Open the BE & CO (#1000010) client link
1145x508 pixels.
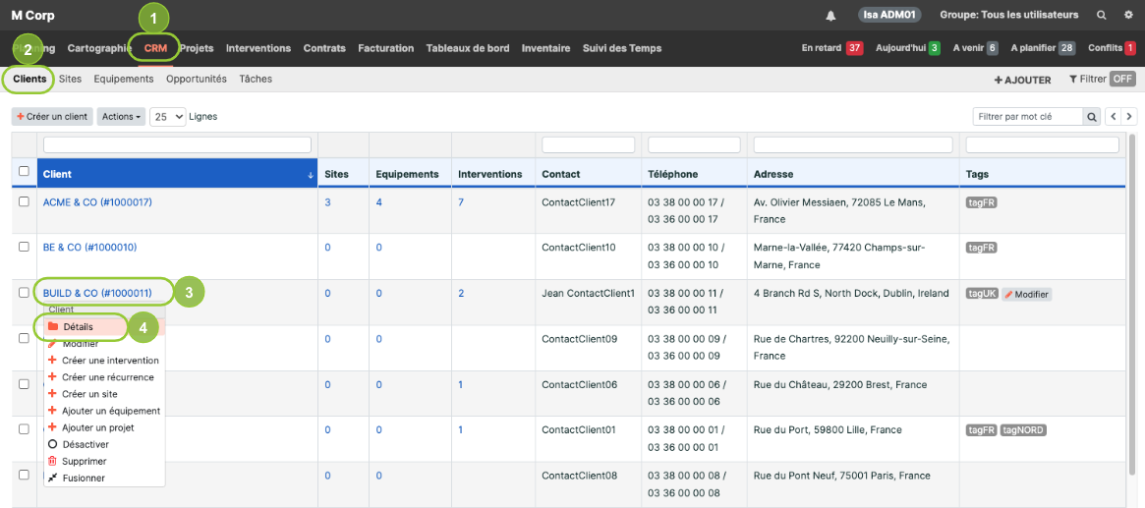[89, 248]
